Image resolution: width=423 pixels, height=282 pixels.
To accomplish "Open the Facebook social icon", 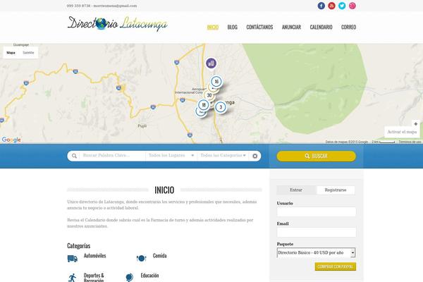I will pos(321,6).
